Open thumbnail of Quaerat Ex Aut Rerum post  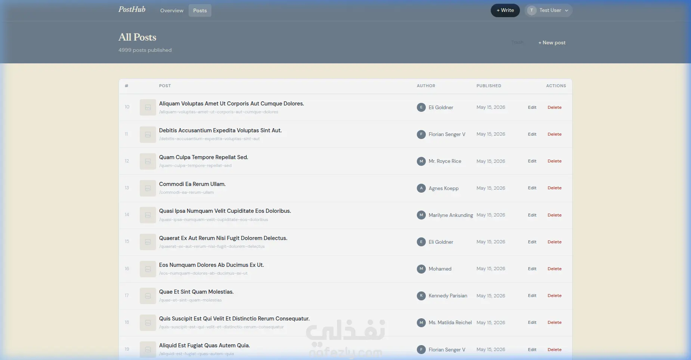point(148,242)
